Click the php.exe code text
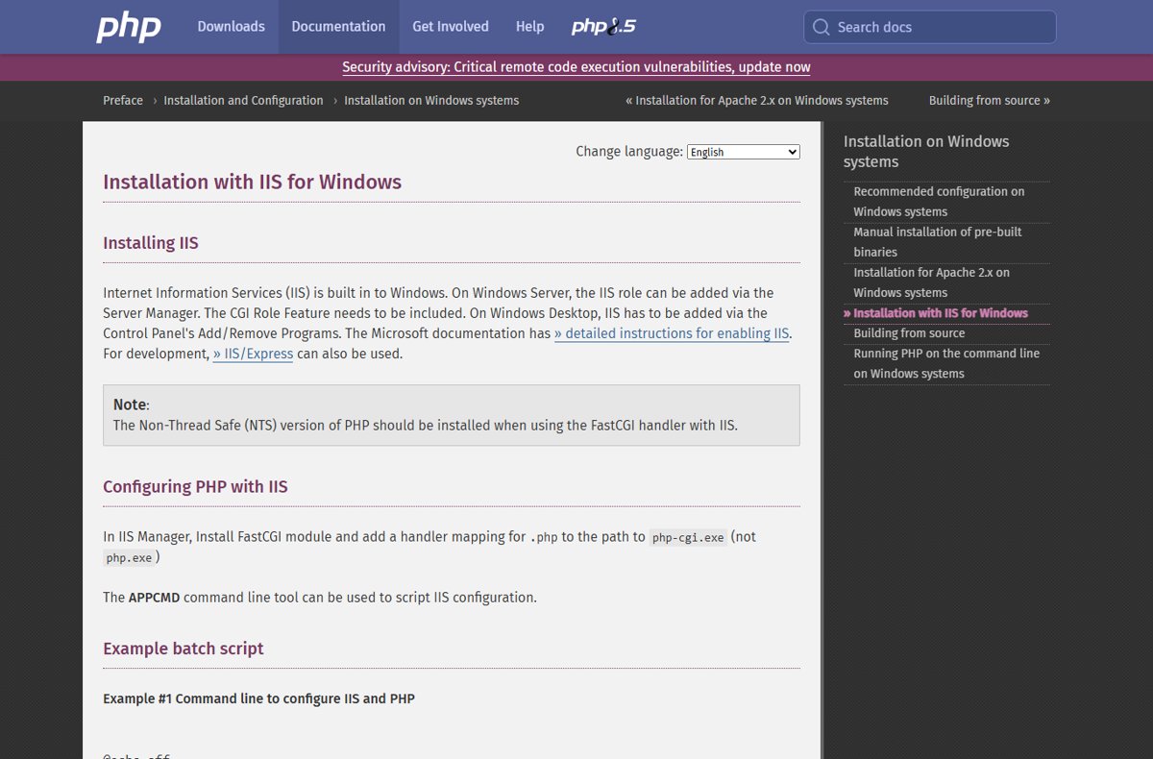Screen dimensions: 1153x759 pos(130,557)
